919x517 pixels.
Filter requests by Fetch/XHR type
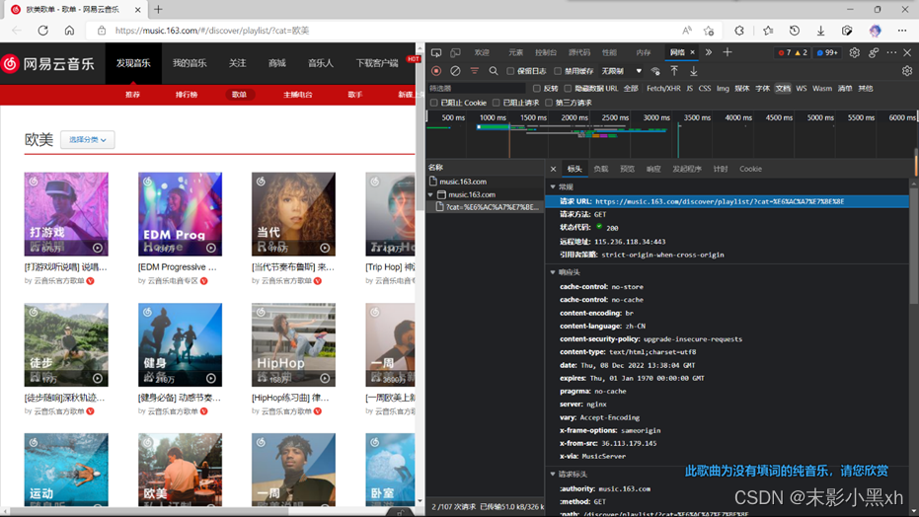(x=663, y=89)
